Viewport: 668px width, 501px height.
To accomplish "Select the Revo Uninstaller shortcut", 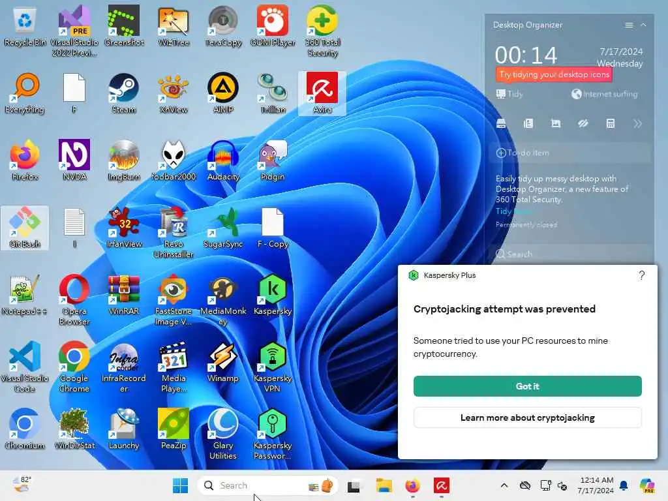I will [174, 233].
